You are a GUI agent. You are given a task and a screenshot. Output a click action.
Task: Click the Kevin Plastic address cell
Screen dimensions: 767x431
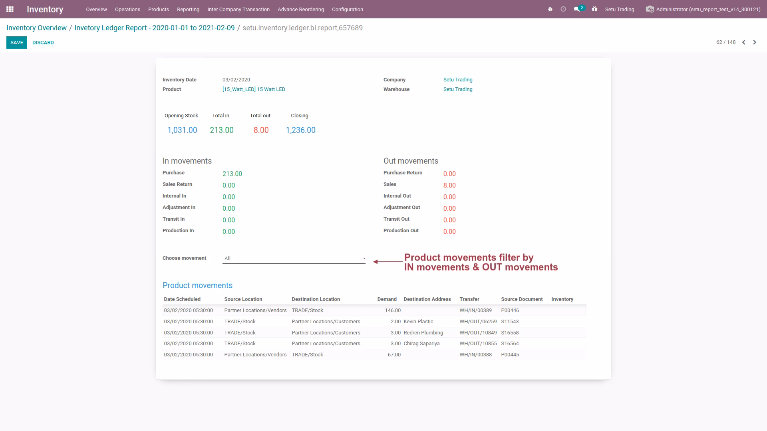point(418,322)
